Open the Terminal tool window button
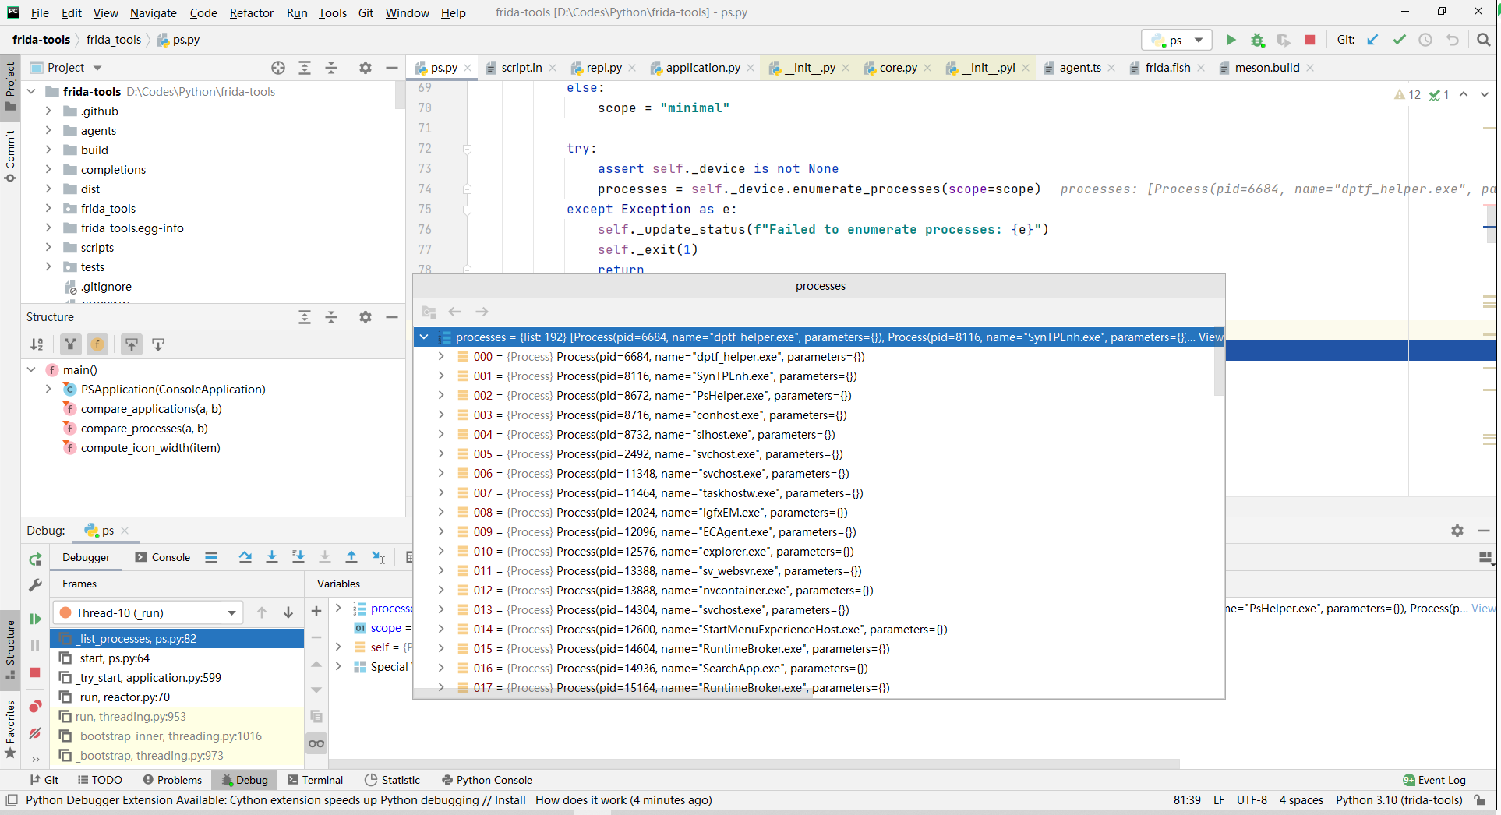Screen dimensions: 1501x815 pyautogui.click(x=315, y=780)
